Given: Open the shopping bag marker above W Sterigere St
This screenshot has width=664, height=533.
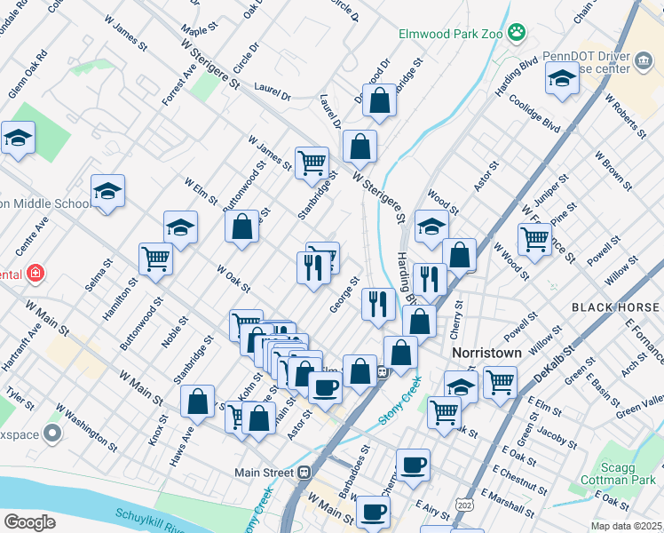Looking at the screenshot, I should pos(360,147).
